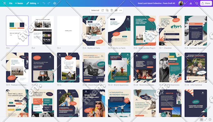
Task: Toggle the grid view icon at bottom
Action: pos(201,120)
